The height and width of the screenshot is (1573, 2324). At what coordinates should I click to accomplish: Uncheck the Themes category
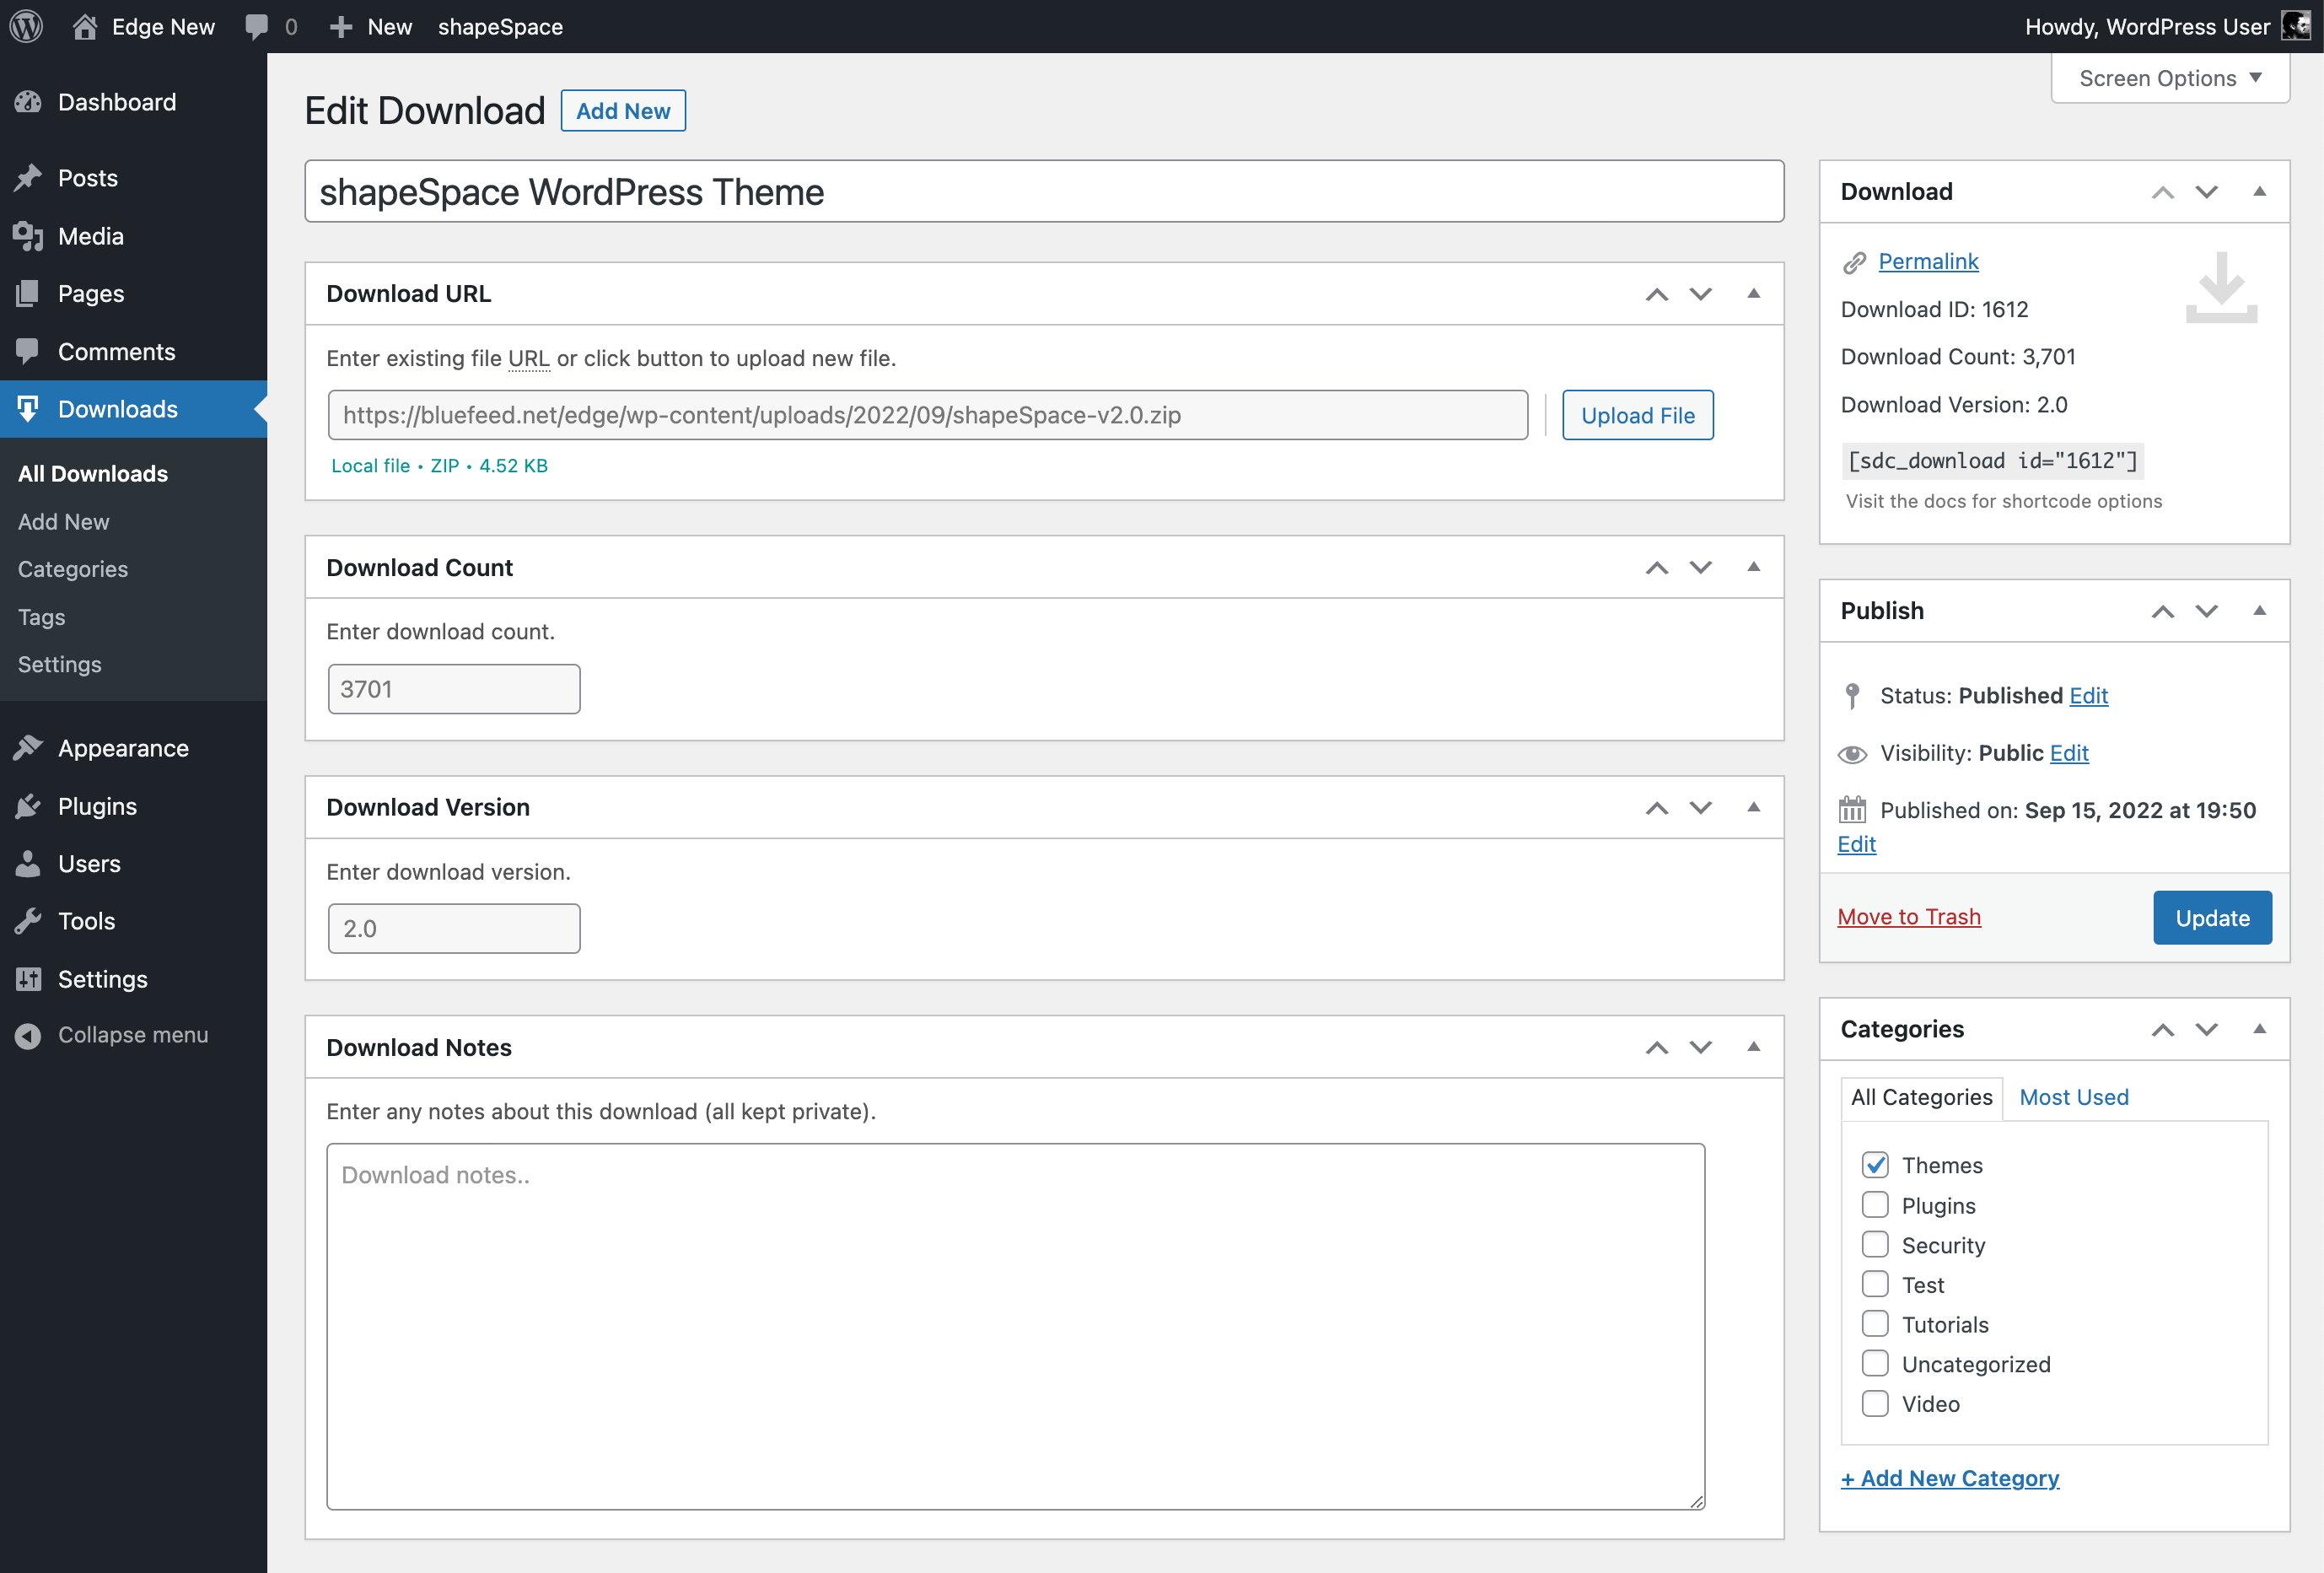click(x=1875, y=1164)
